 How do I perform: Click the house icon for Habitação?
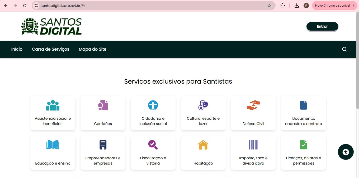[x=203, y=145]
